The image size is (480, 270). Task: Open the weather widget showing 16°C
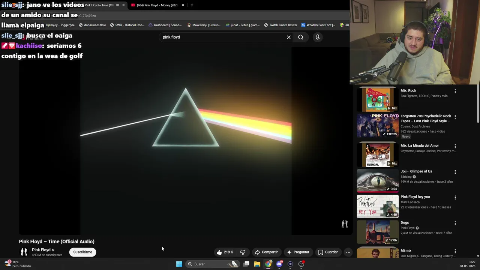pos(18,264)
